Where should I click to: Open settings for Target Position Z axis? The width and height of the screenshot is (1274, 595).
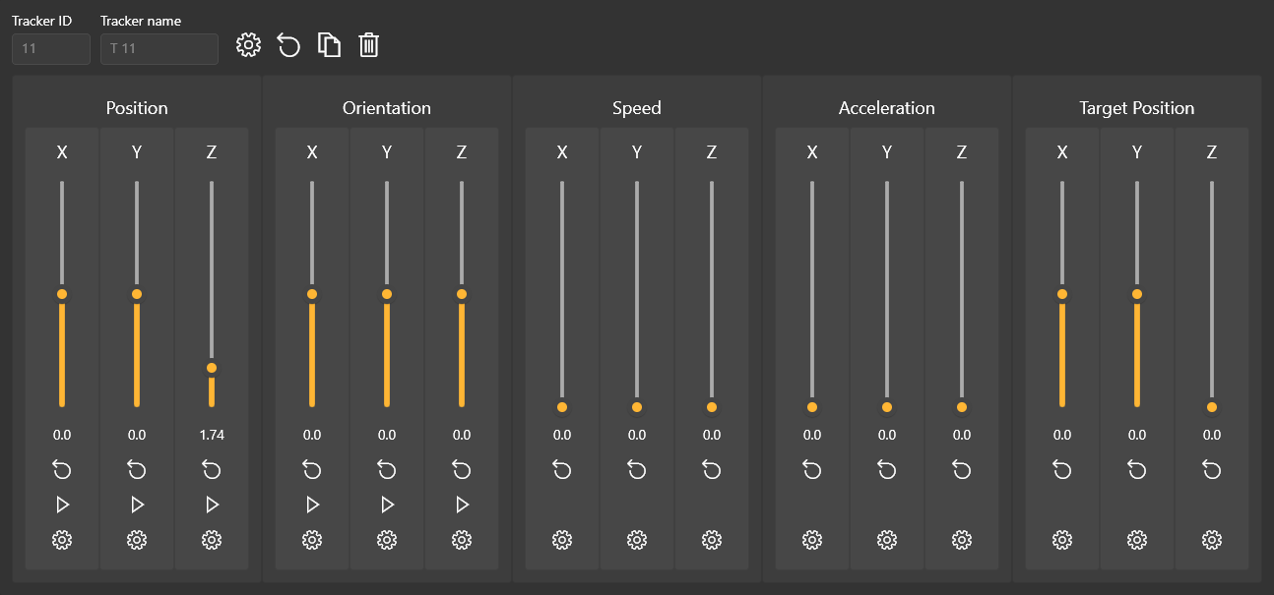[x=1212, y=539]
